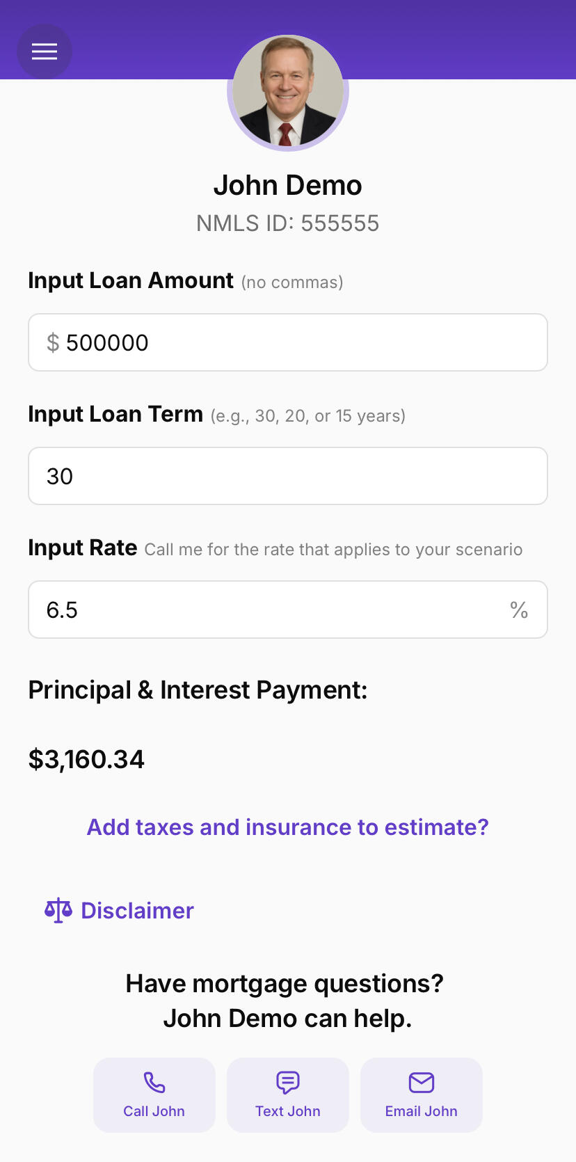Tap the phone icon to call John
Screen dimensions: 576x1162
(154, 1083)
